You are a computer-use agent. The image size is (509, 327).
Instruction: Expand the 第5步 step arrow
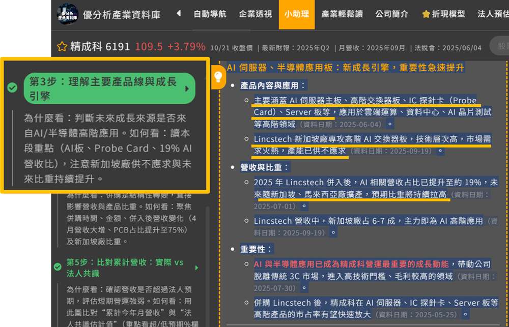click(197, 268)
